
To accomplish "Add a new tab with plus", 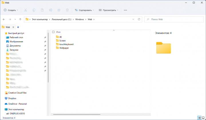I will coord(18,27).
